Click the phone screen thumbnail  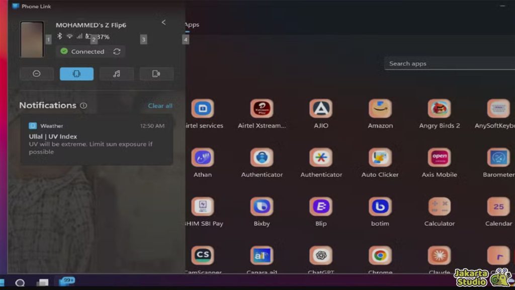tap(32, 39)
